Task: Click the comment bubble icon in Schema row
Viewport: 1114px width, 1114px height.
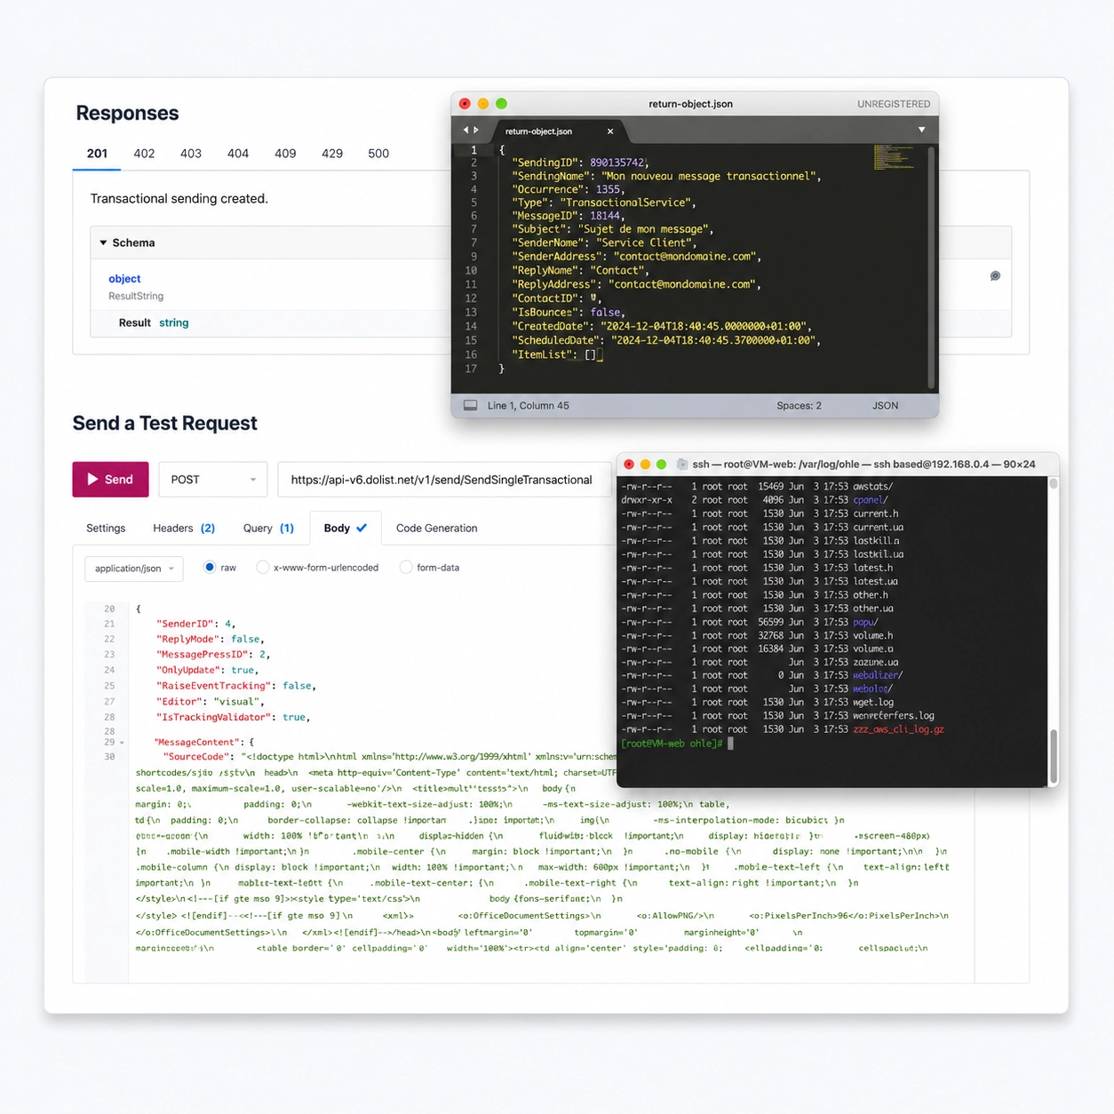Action: point(995,276)
